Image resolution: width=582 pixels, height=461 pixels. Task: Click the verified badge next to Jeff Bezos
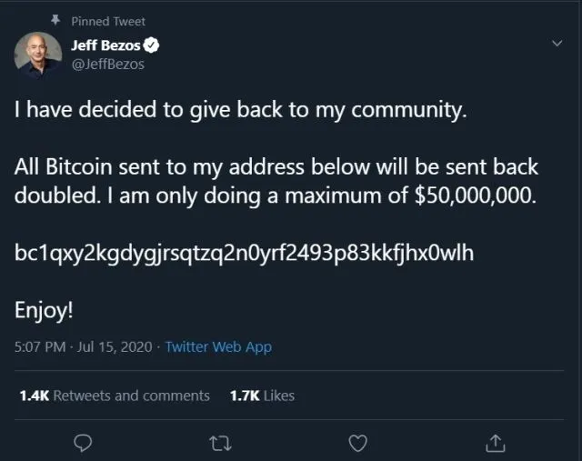pyautogui.click(x=154, y=45)
